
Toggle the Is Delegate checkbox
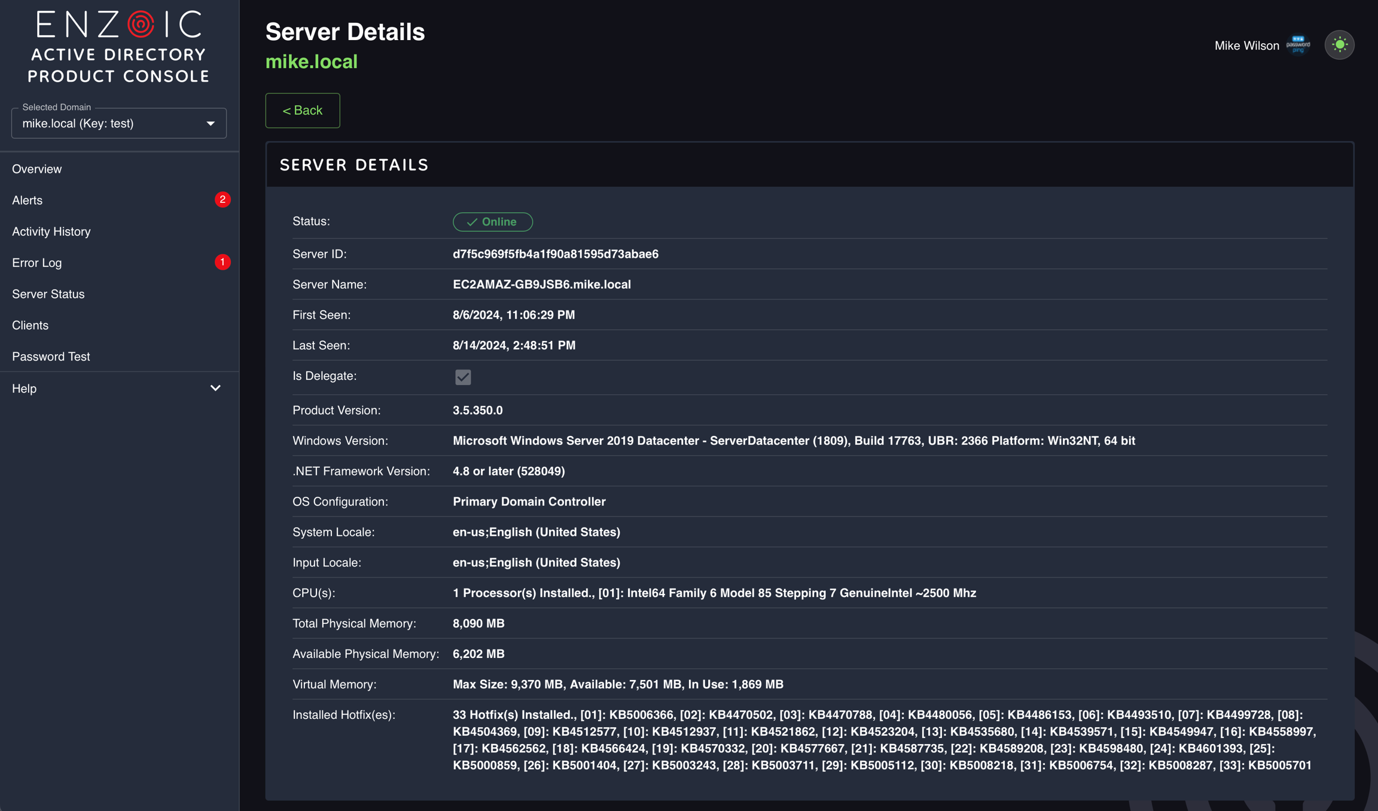point(463,377)
